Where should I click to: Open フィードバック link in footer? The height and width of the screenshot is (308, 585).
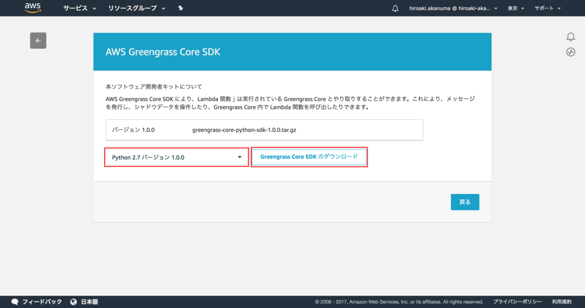pos(42,302)
